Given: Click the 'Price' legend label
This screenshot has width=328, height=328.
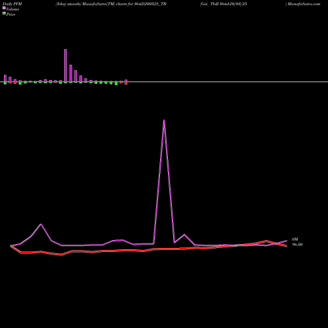Looking at the screenshot, I should tap(10, 14).
